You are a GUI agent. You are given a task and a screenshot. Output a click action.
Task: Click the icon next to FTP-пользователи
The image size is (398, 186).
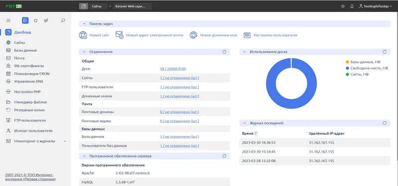pyautogui.click(x=8, y=120)
